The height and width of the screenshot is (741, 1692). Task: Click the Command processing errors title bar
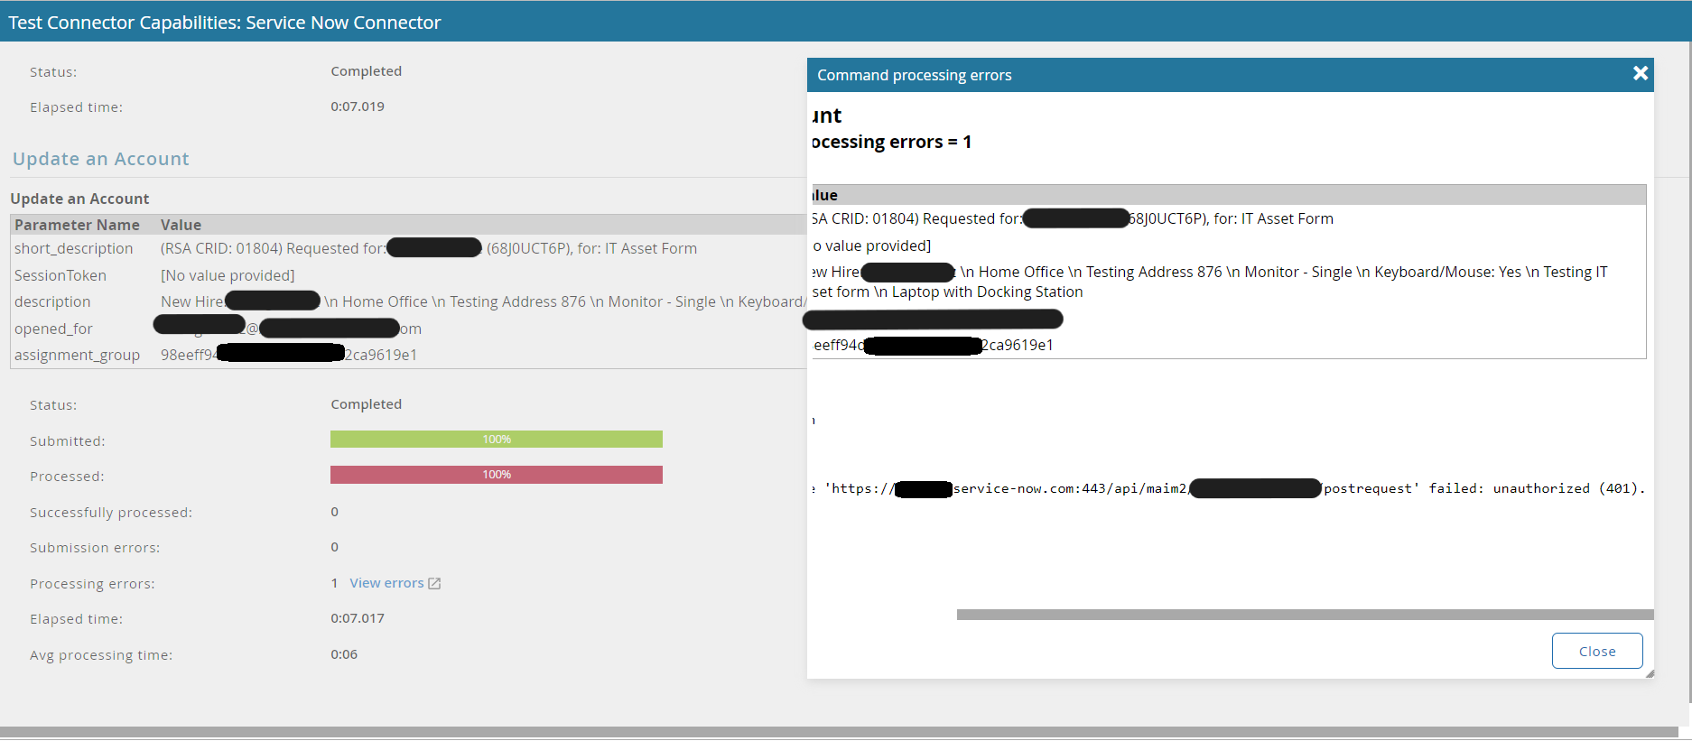(1174, 75)
